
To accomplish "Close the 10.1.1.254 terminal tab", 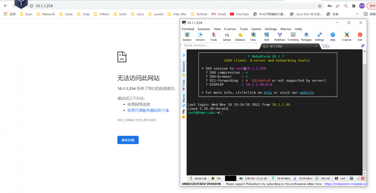I will tap(316, 46).
